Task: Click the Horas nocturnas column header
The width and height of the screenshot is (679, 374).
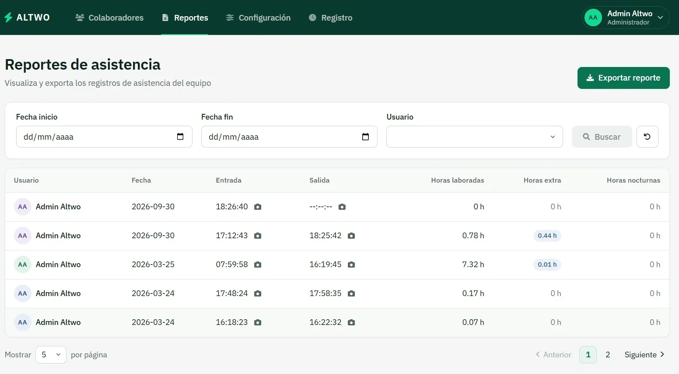Action: click(633, 180)
